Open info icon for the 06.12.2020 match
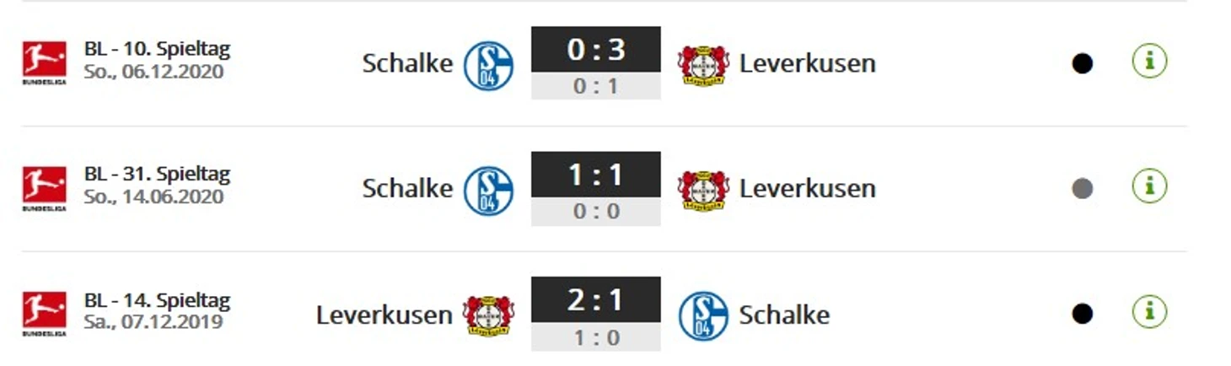1231x366 pixels. click(x=1149, y=62)
